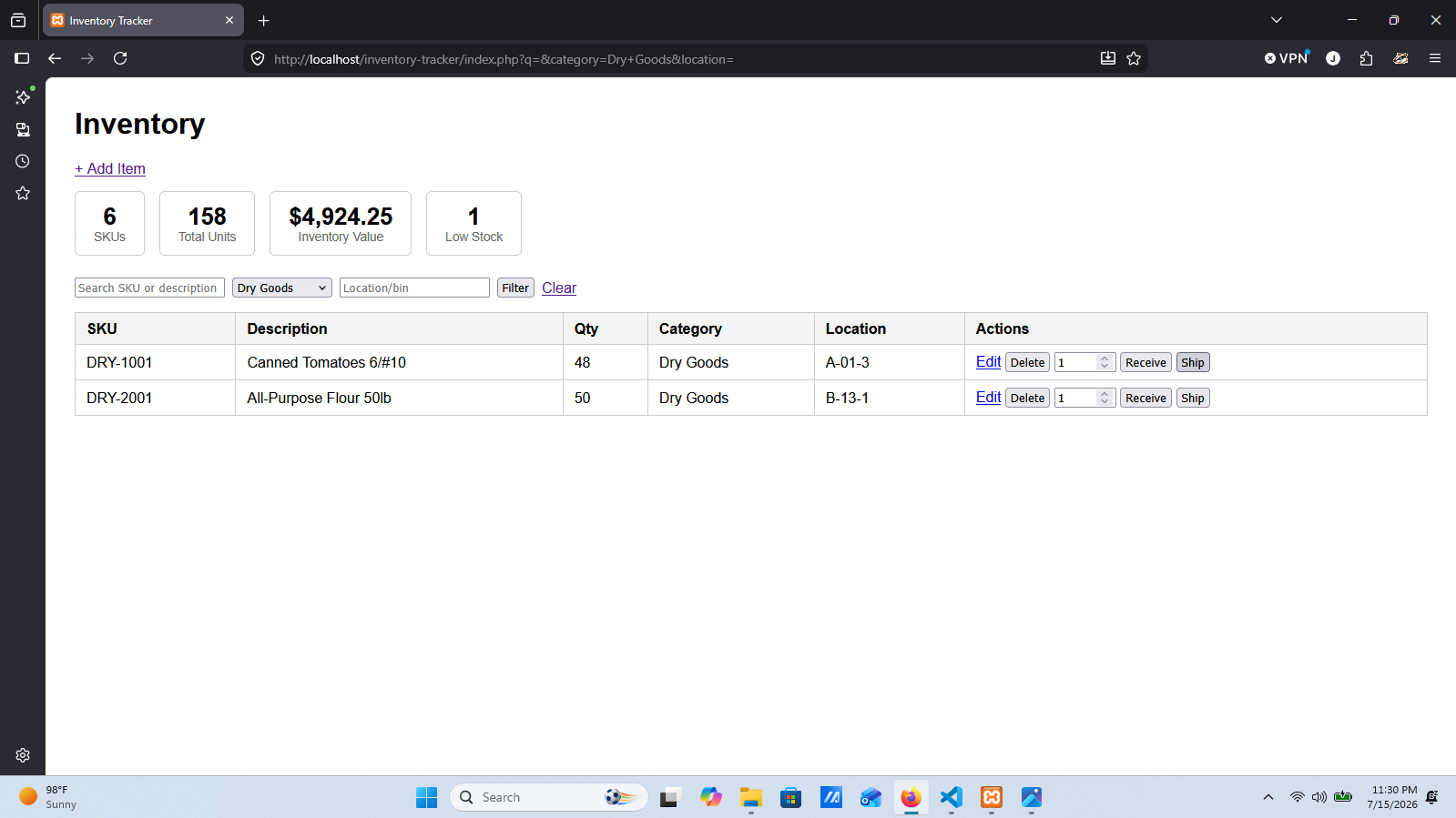
Task: Click the B-13-1 location cell
Action: pyautogui.click(x=889, y=398)
